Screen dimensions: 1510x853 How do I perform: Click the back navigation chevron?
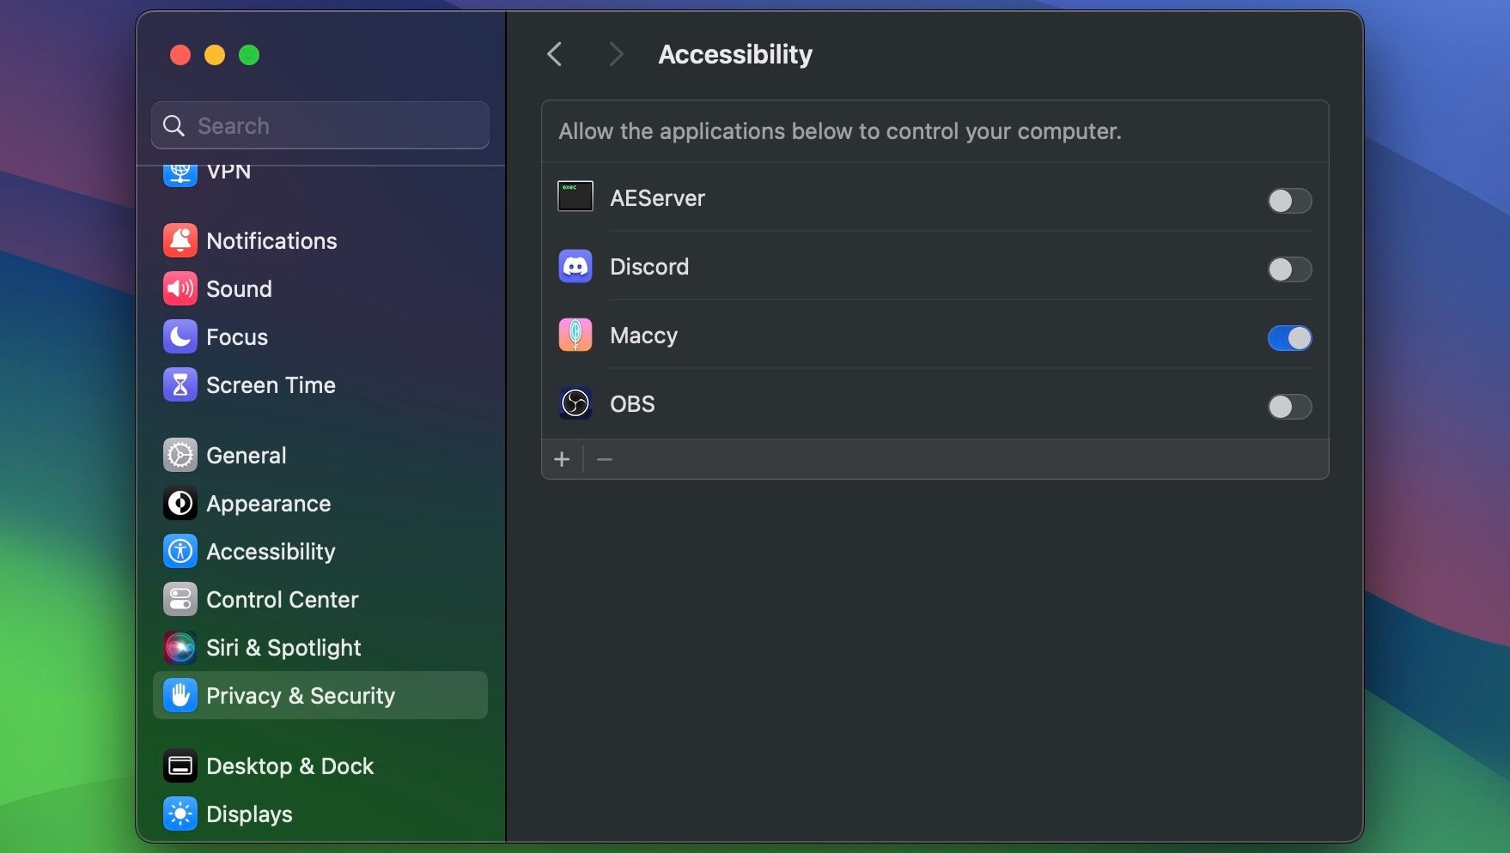(554, 54)
